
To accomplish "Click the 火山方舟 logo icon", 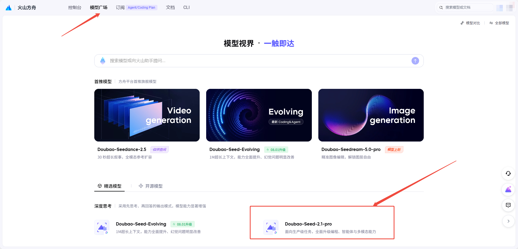I will (x=9, y=8).
